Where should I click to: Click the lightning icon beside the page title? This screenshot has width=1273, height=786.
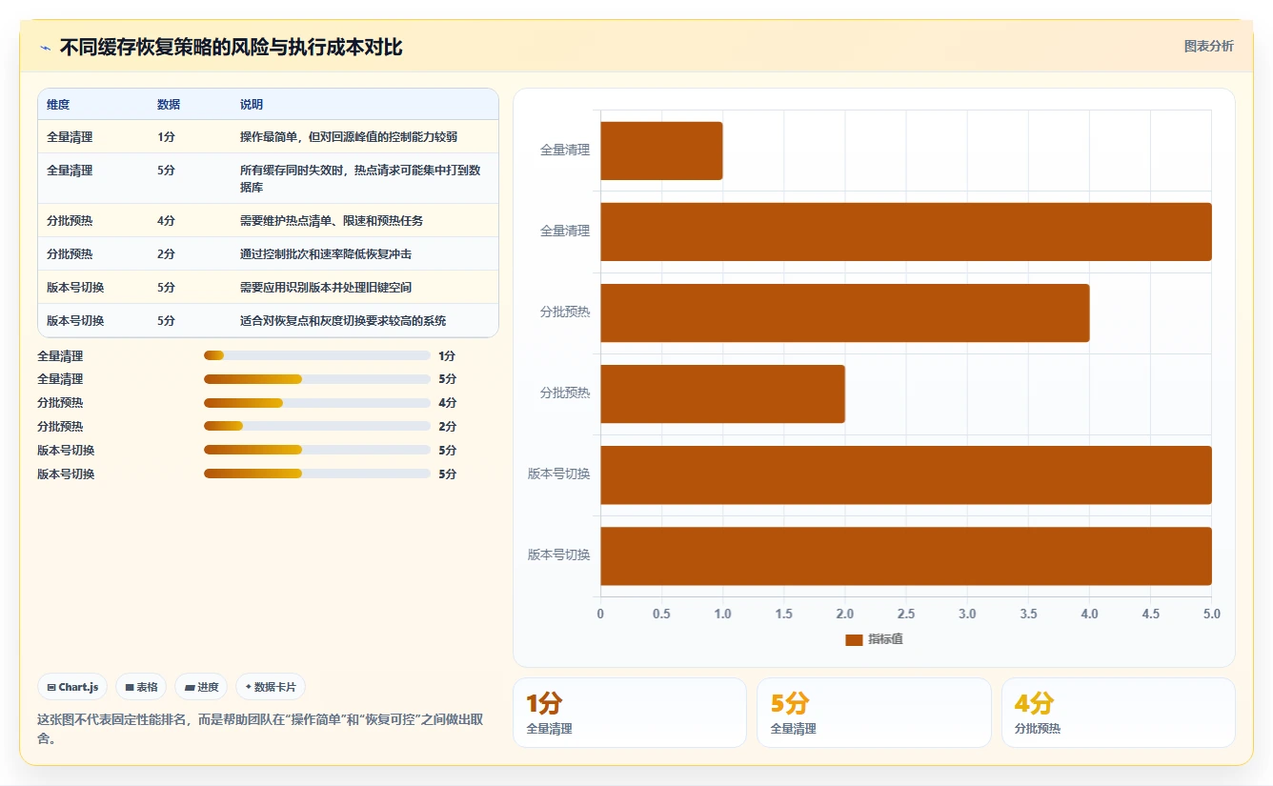tap(45, 47)
